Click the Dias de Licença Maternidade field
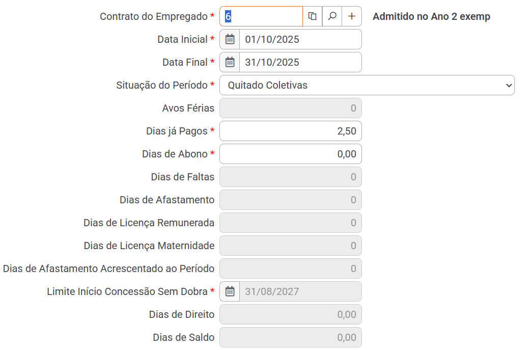Image resolution: width=531 pixels, height=350 pixels. tap(290, 246)
